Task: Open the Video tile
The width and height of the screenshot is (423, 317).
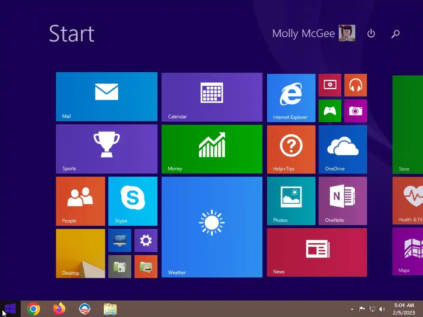Action: coord(330,85)
